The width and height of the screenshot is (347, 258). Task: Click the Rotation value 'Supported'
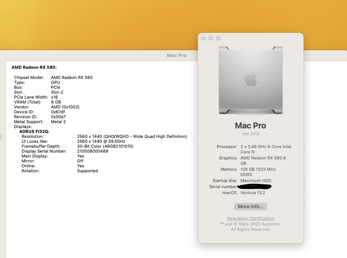coord(88,171)
